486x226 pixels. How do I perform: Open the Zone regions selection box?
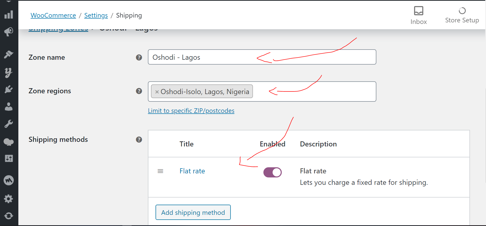(x=314, y=92)
